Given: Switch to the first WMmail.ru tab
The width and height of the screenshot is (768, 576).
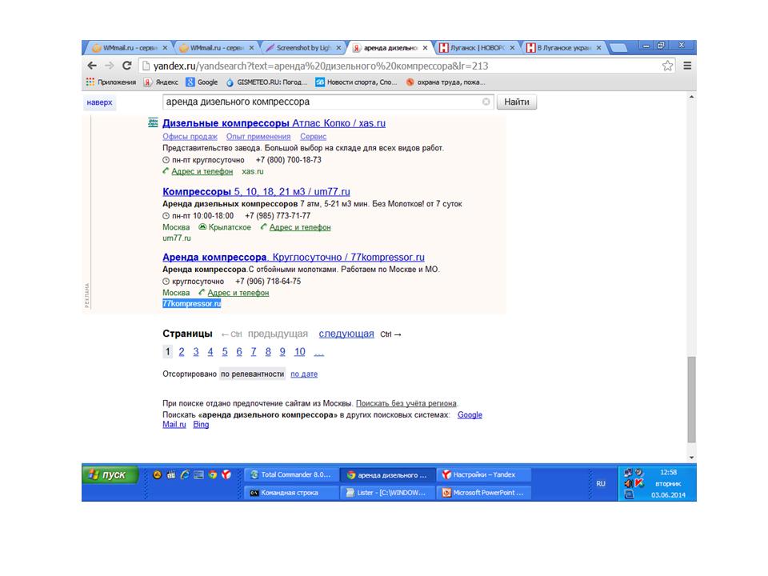Looking at the screenshot, I should [x=128, y=48].
